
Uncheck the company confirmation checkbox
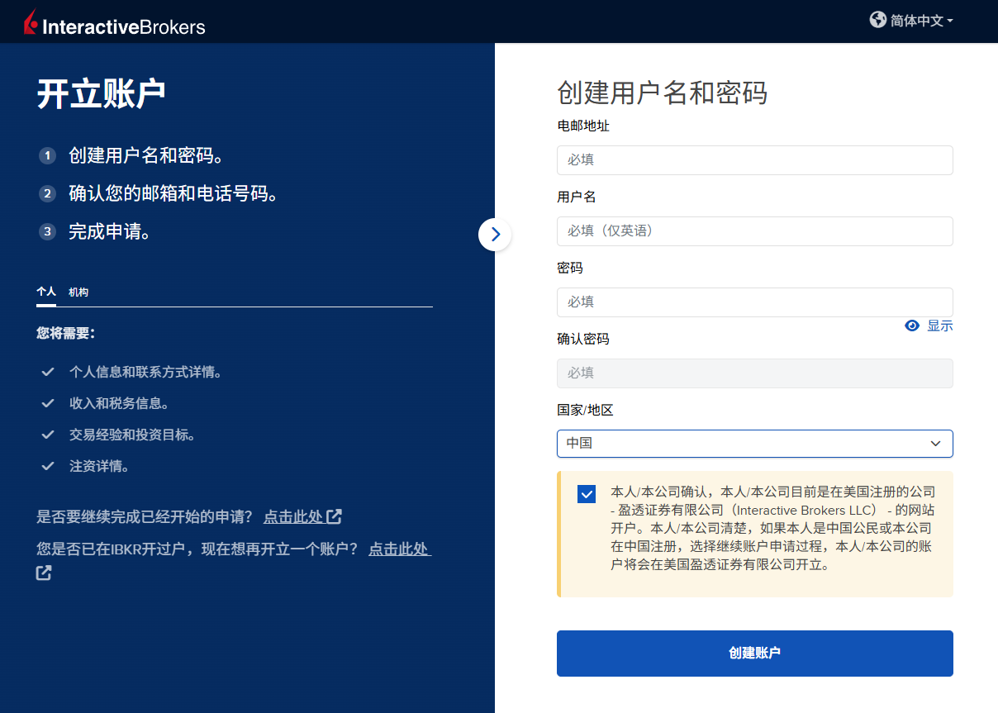pos(587,494)
